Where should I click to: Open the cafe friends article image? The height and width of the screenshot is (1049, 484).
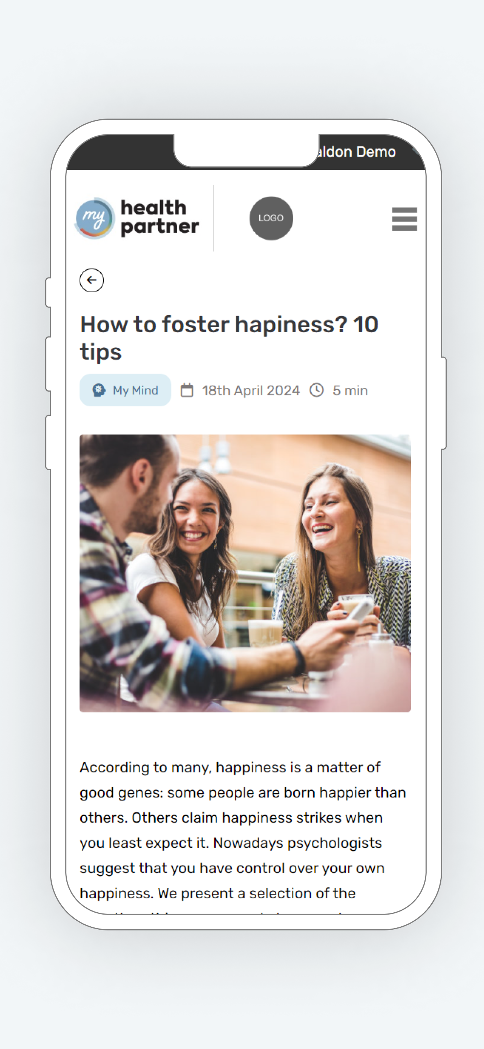click(245, 573)
